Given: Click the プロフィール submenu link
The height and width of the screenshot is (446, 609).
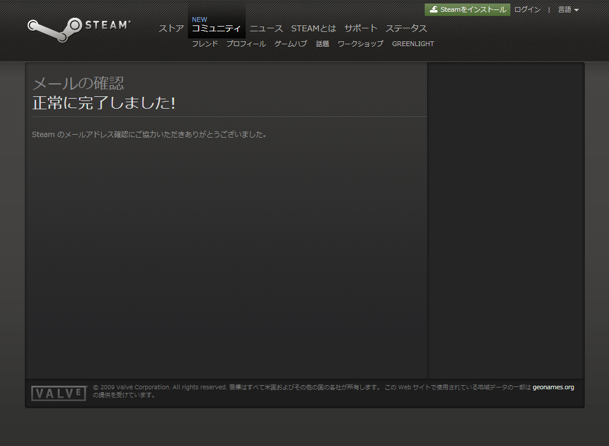Looking at the screenshot, I should tap(246, 44).
